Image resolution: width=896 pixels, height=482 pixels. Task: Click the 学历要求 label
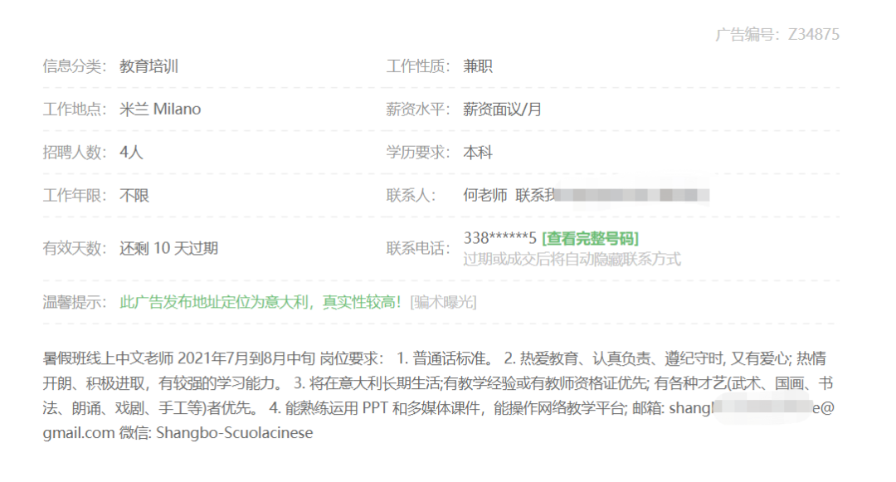click(x=418, y=153)
